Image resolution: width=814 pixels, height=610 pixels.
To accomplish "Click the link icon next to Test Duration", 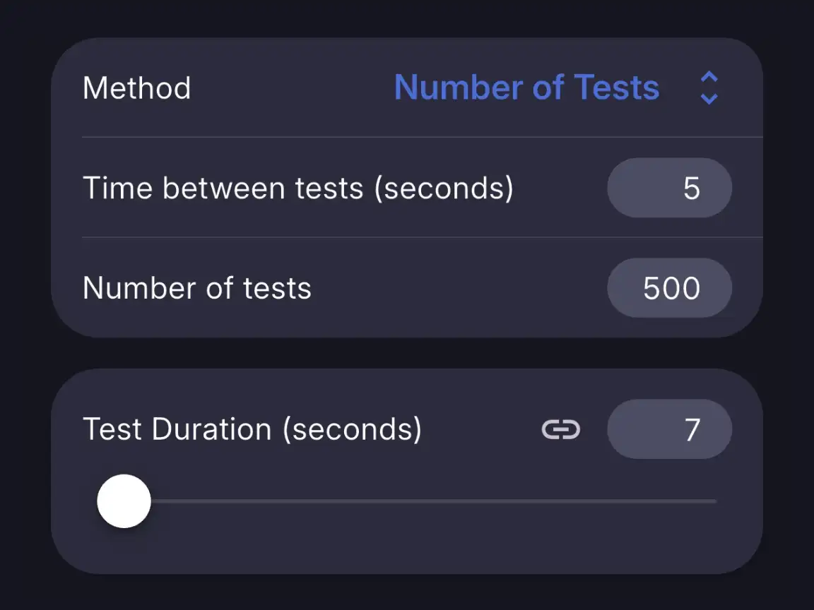I will (560, 429).
